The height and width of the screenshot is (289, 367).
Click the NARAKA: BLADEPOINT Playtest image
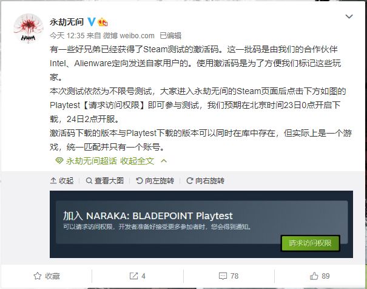click(x=201, y=224)
